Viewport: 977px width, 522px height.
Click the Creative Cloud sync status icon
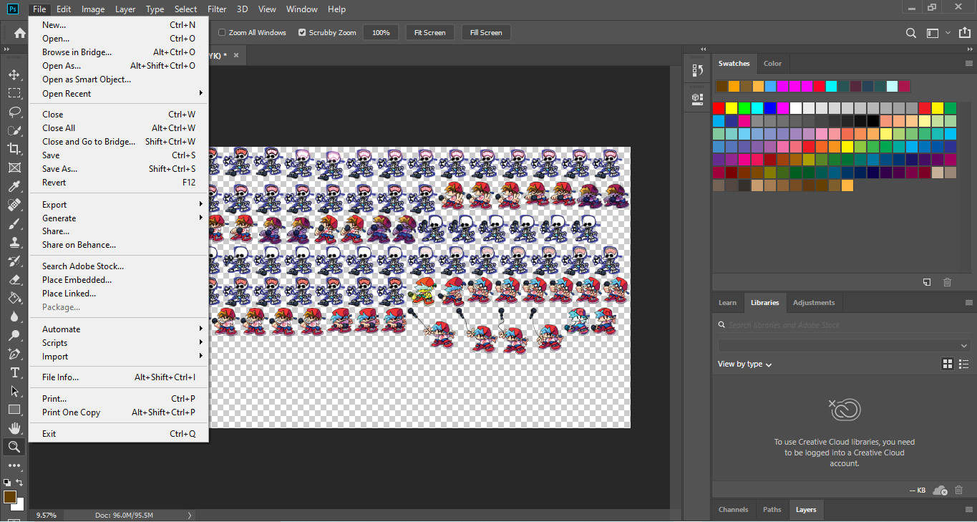[940, 490]
